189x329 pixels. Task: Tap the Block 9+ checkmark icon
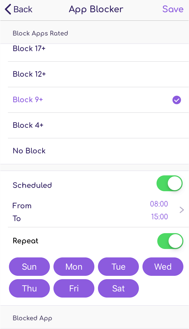176,100
